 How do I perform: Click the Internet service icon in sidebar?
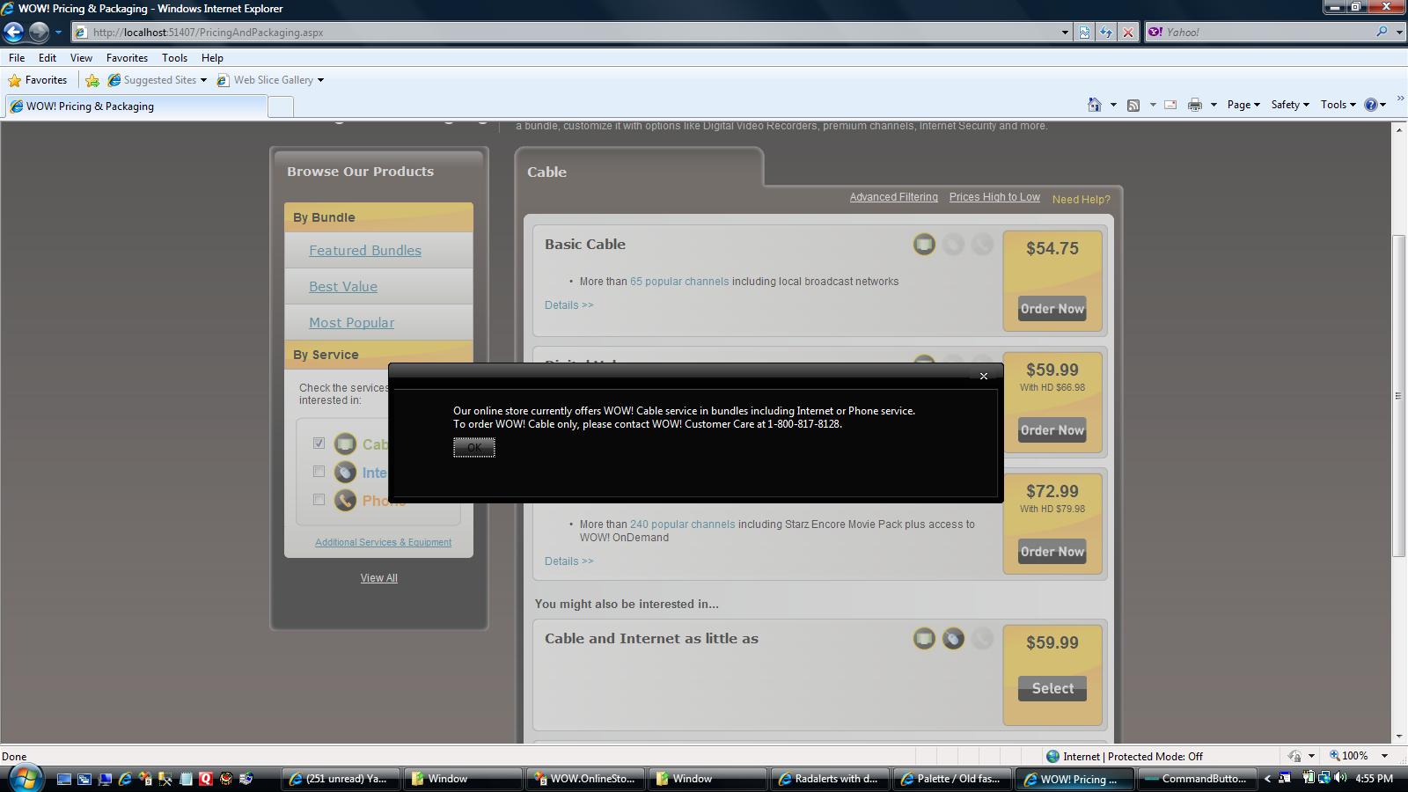coord(345,472)
